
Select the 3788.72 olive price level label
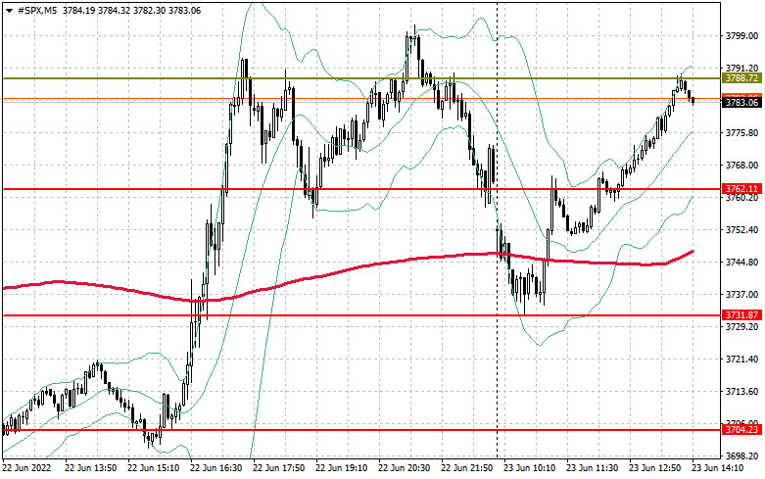[741, 78]
